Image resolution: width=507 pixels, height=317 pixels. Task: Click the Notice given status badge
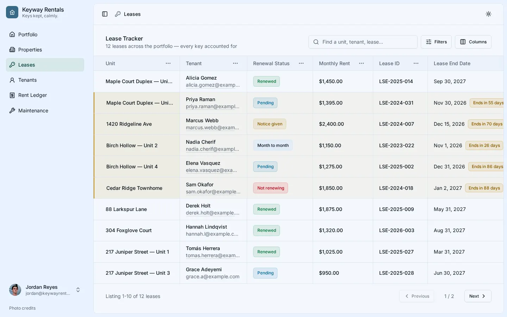270,124
